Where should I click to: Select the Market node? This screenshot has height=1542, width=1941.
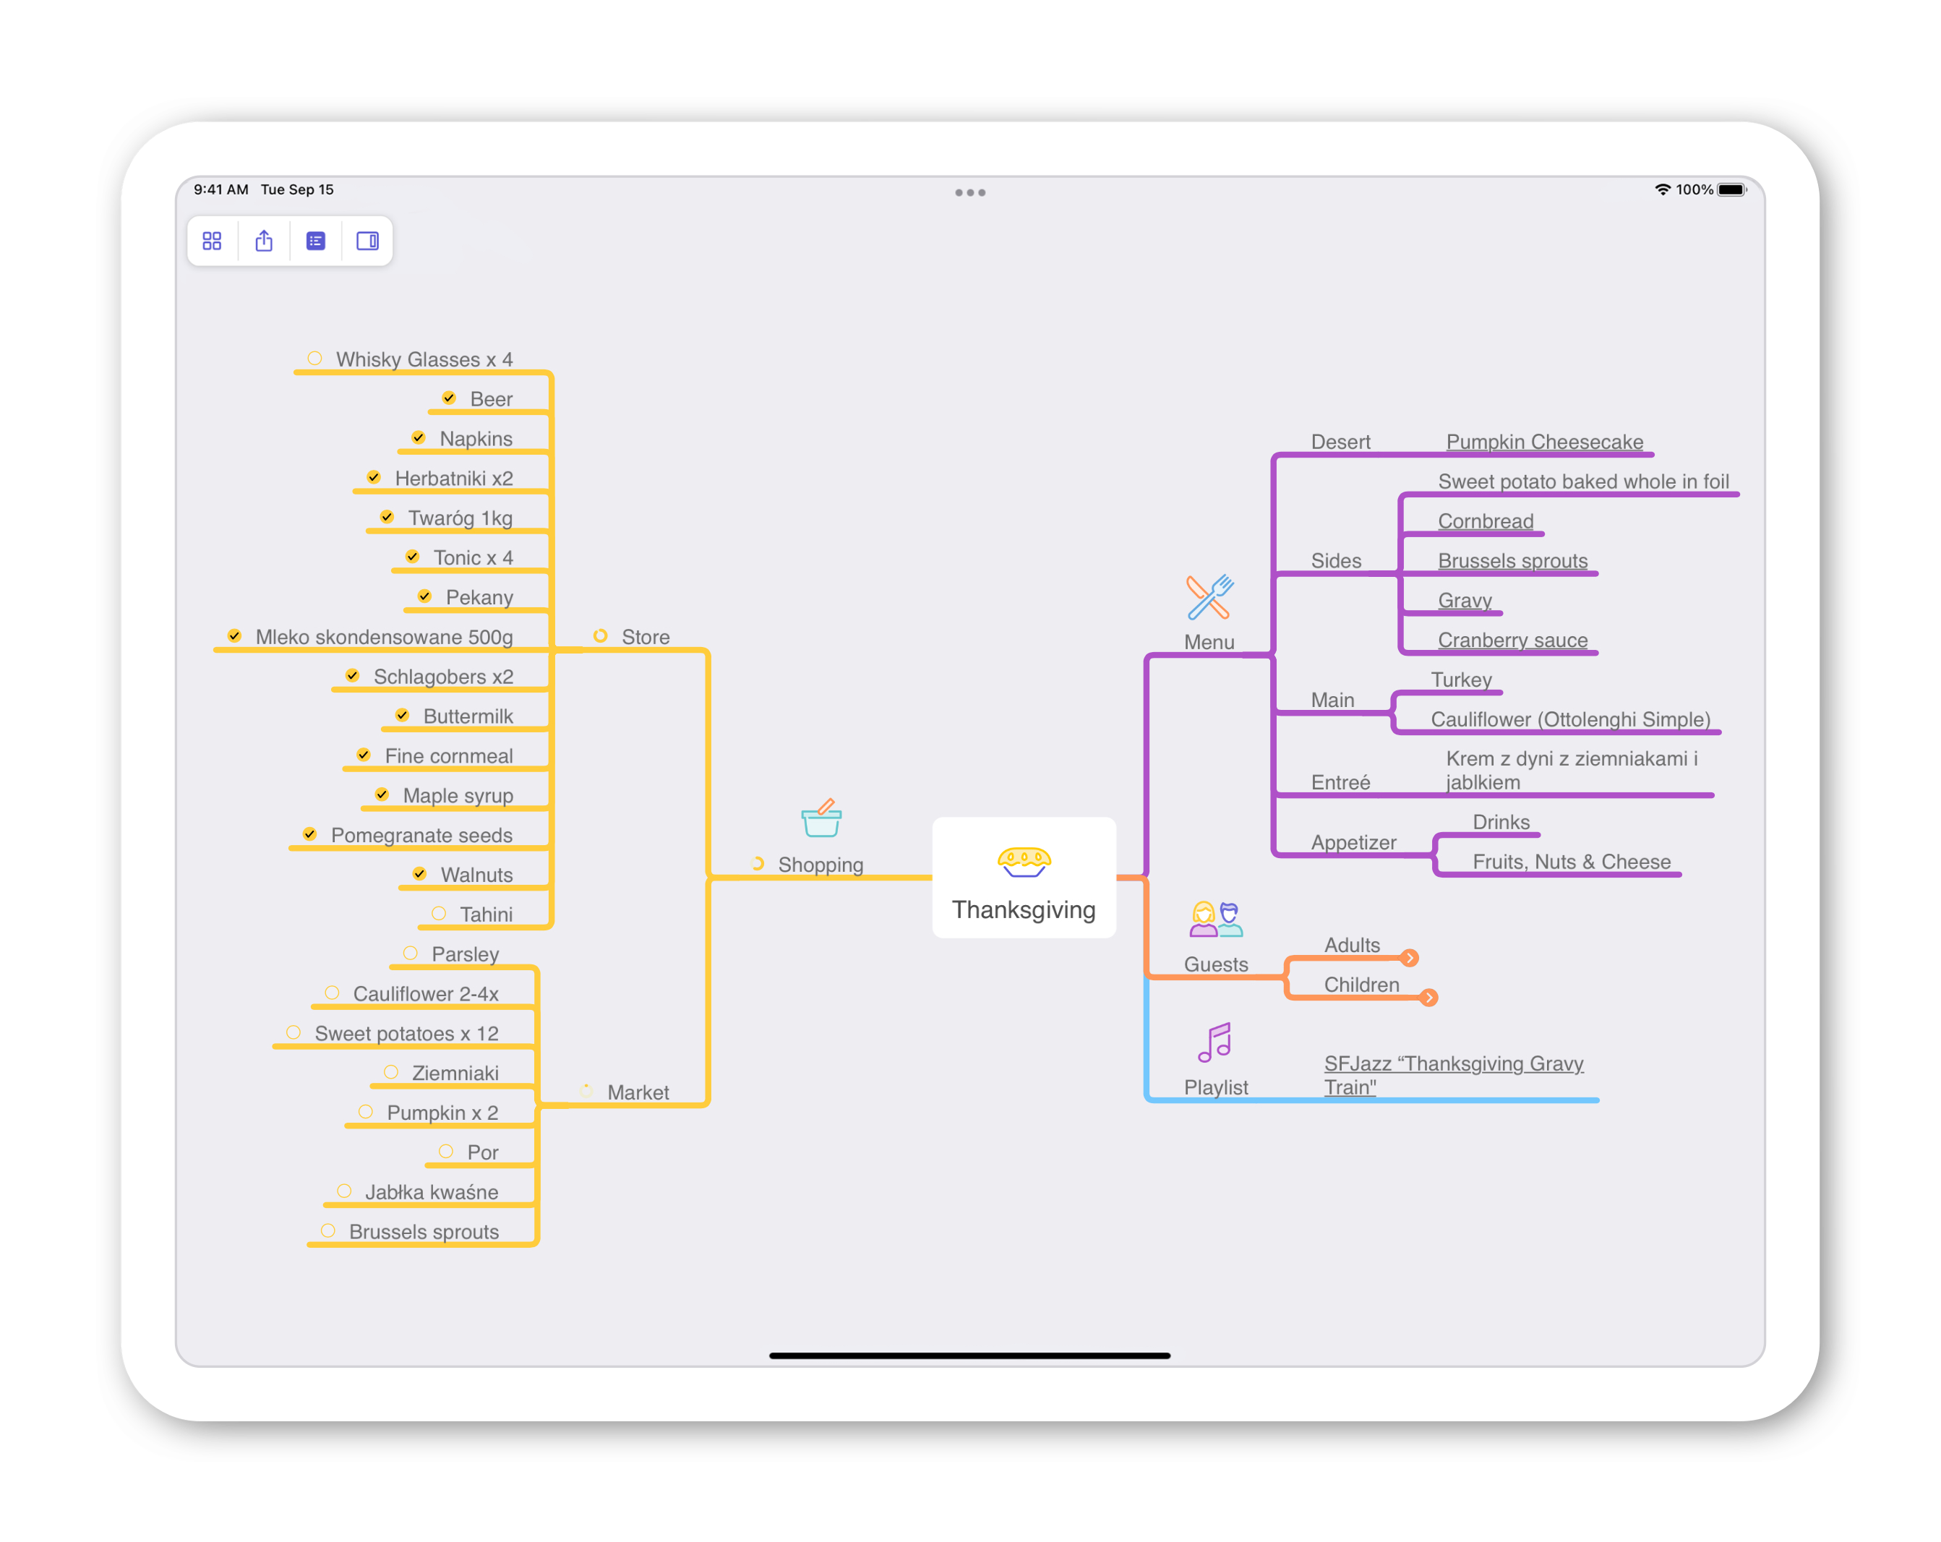click(x=638, y=1092)
